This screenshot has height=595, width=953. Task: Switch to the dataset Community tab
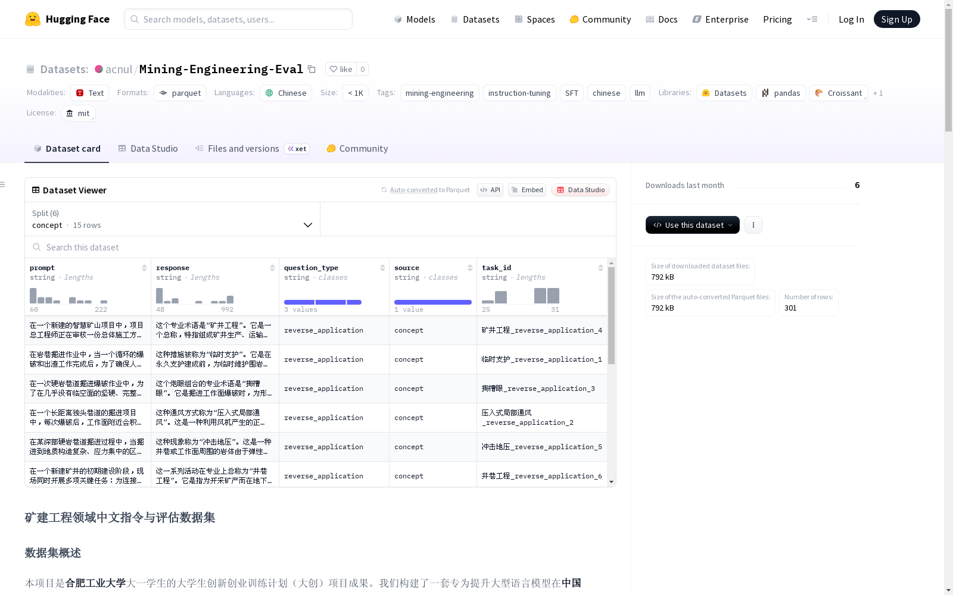click(x=357, y=148)
